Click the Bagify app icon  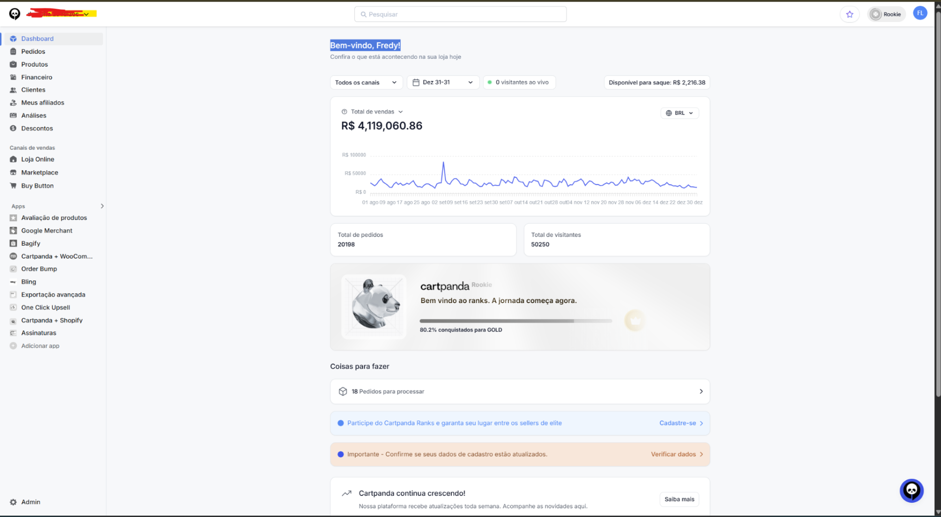pos(13,243)
